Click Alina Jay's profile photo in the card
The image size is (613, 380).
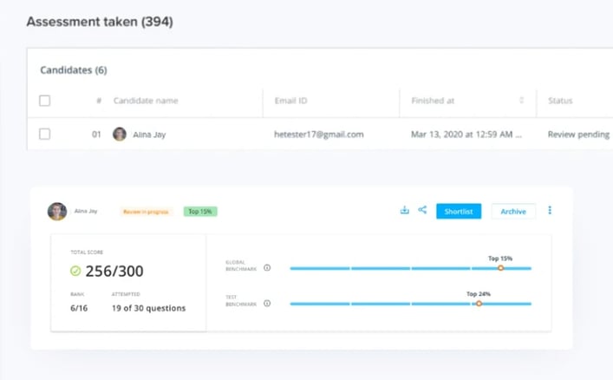(x=57, y=212)
